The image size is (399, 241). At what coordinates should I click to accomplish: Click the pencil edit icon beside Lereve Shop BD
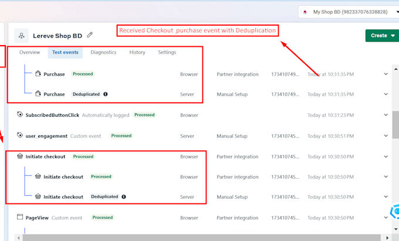pos(90,35)
